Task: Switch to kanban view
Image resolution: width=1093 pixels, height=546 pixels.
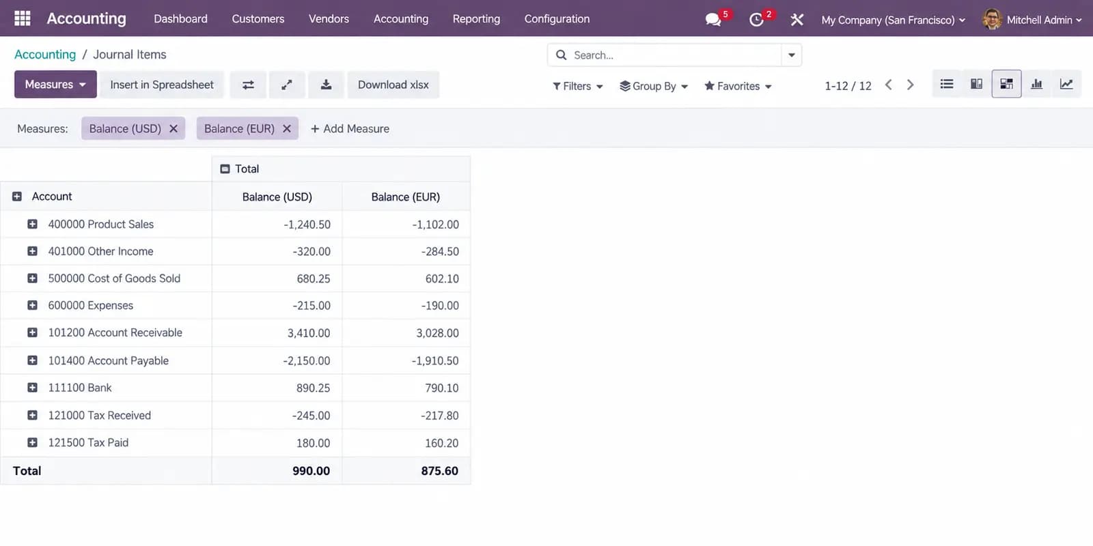Action: click(976, 84)
